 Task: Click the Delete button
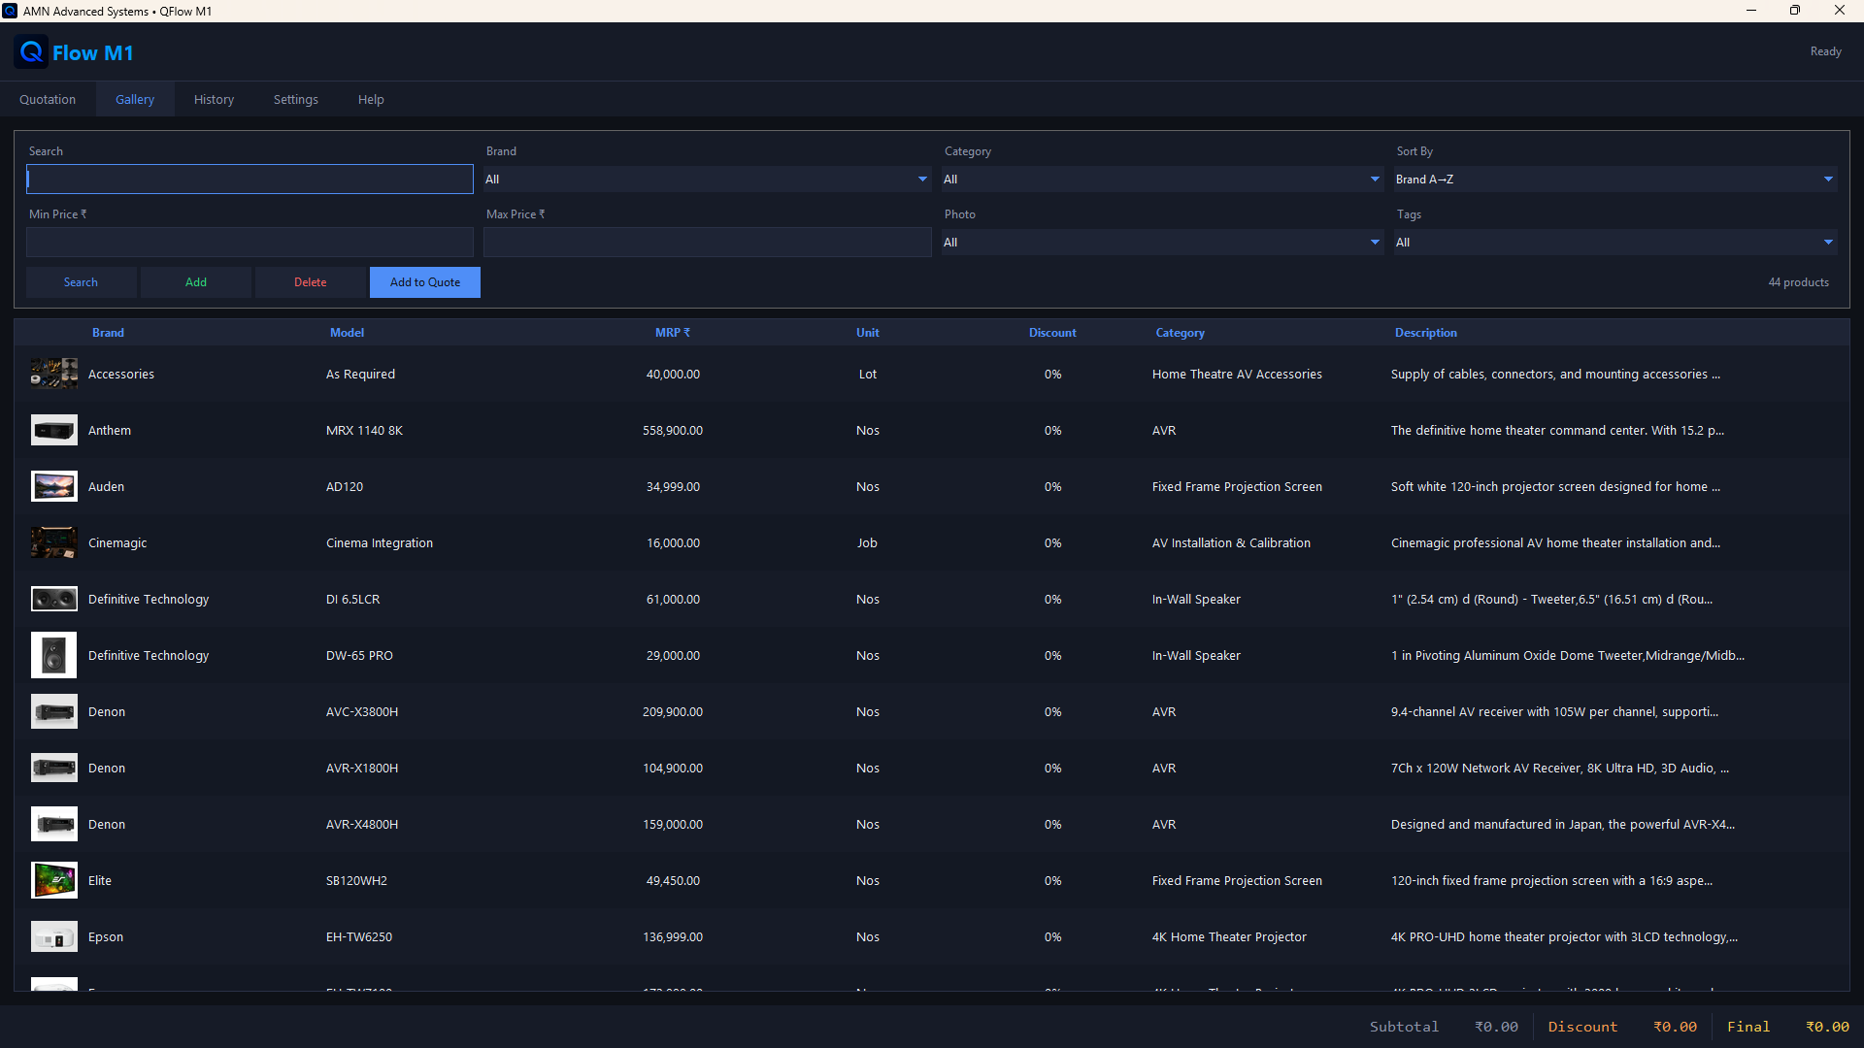click(311, 282)
